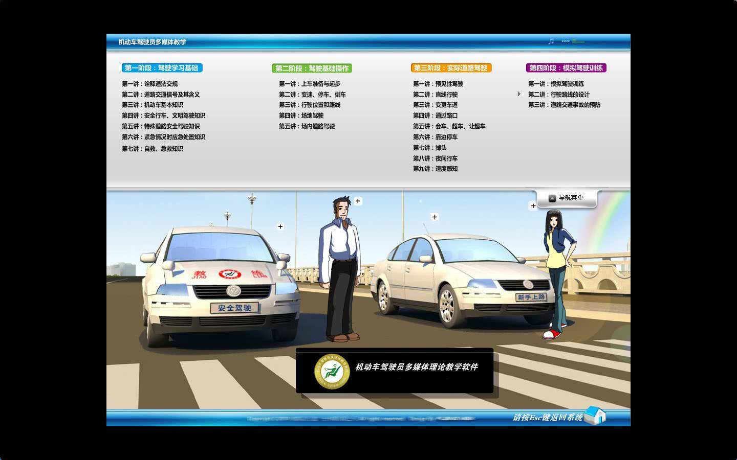Click the plus icon beside the female character
Viewport: 737px width, 460px height.
(533, 206)
